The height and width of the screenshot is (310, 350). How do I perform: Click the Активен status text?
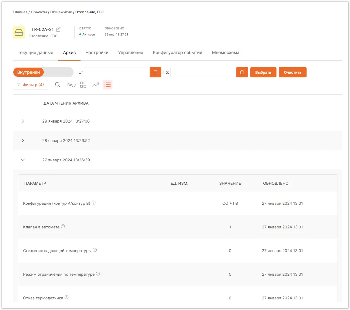coord(89,34)
